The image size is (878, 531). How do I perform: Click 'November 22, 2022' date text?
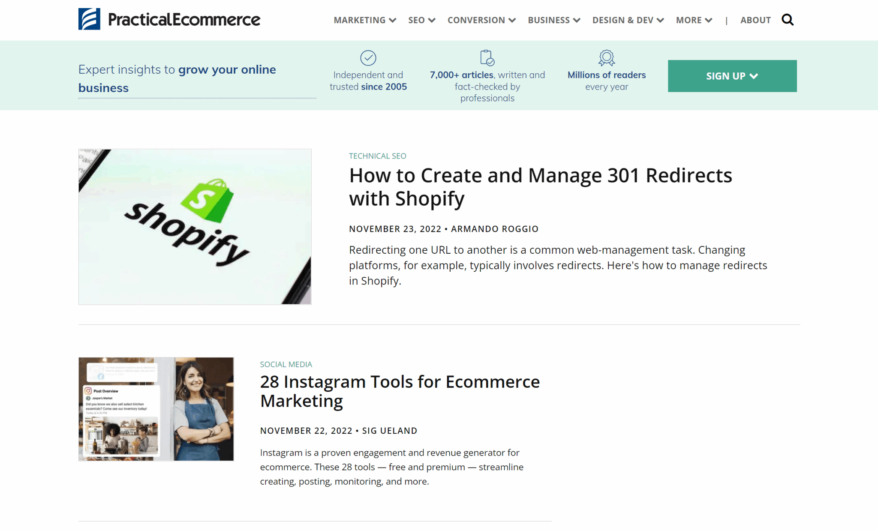click(306, 431)
